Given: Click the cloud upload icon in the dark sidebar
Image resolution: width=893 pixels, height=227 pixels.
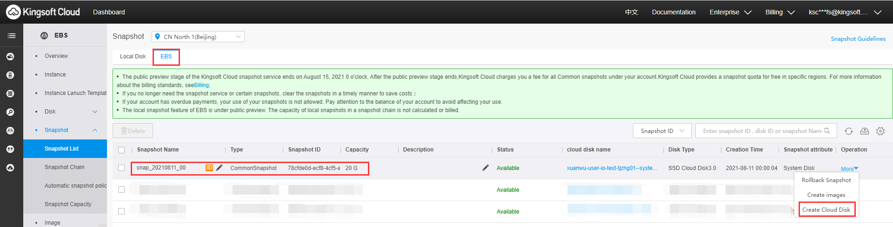Looking at the screenshot, I should (10, 168).
